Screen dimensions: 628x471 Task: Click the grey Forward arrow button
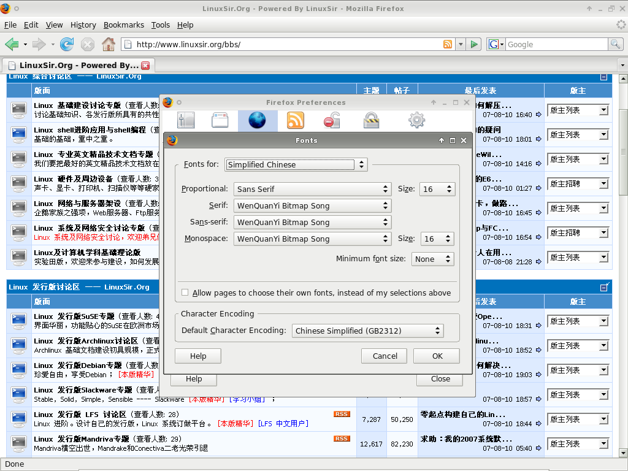[39, 44]
